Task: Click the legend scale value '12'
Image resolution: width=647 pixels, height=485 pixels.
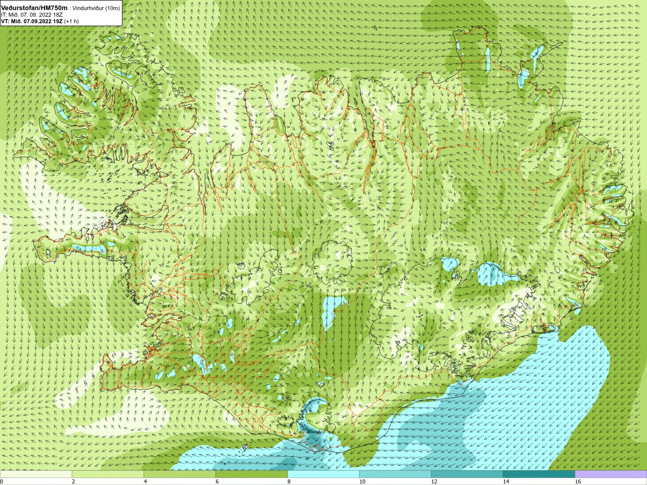Action: click(x=434, y=481)
